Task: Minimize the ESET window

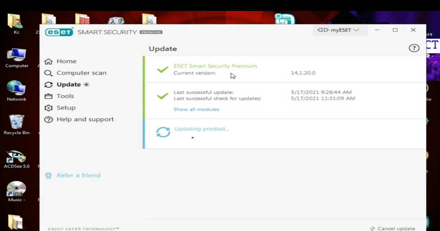Action: pyautogui.click(x=377, y=30)
